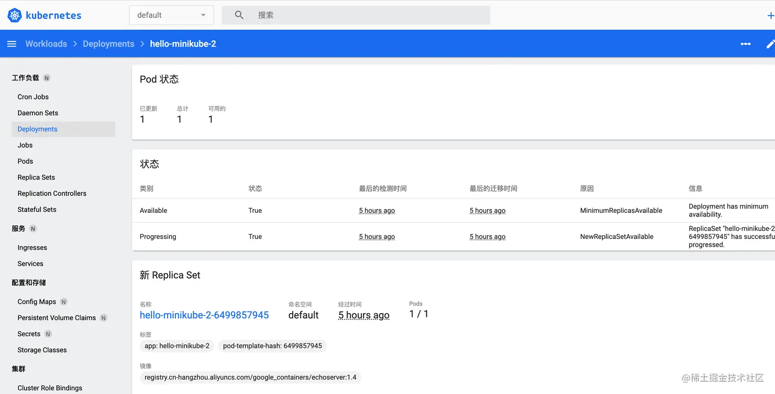Click the 最后的检测时间 column header
Screen dimensions: 775x394
pyautogui.click(x=383, y=189)
